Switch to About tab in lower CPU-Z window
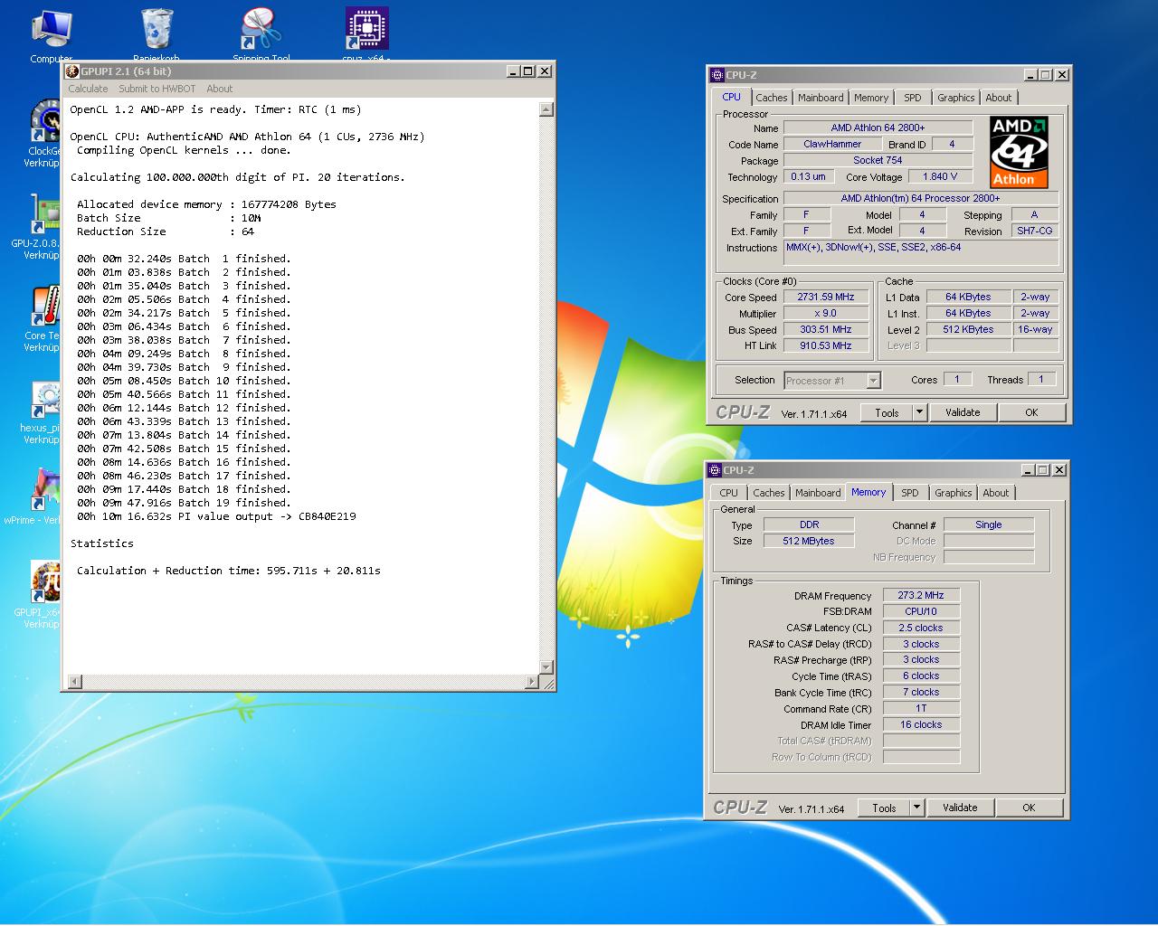This screenshot has height=926, width=1158. tap(996, 493)
